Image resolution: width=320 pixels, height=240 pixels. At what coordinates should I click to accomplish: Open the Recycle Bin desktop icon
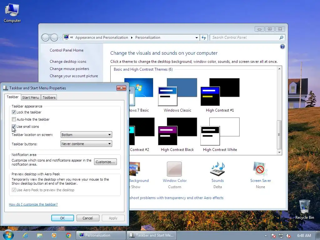coord(304,209)
